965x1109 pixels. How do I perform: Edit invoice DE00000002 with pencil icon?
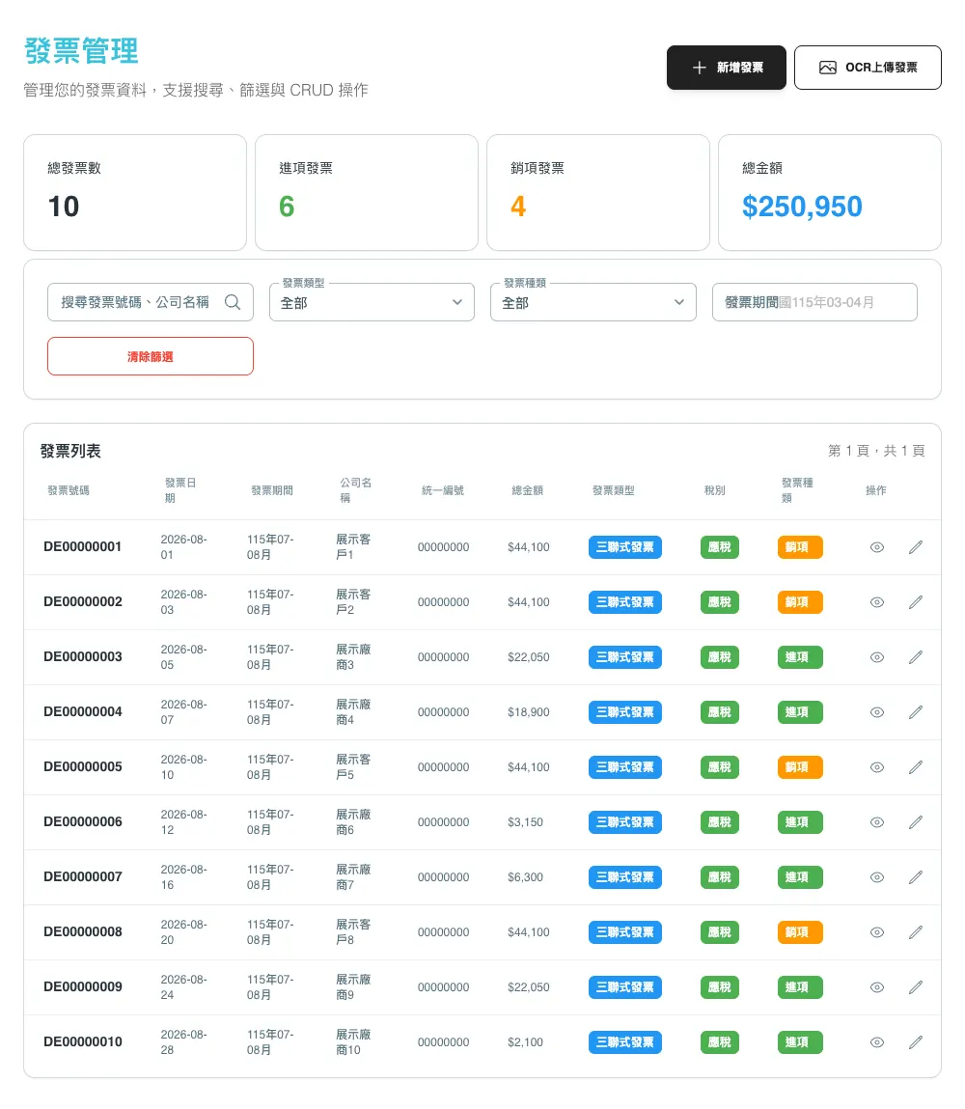point(916,602)
